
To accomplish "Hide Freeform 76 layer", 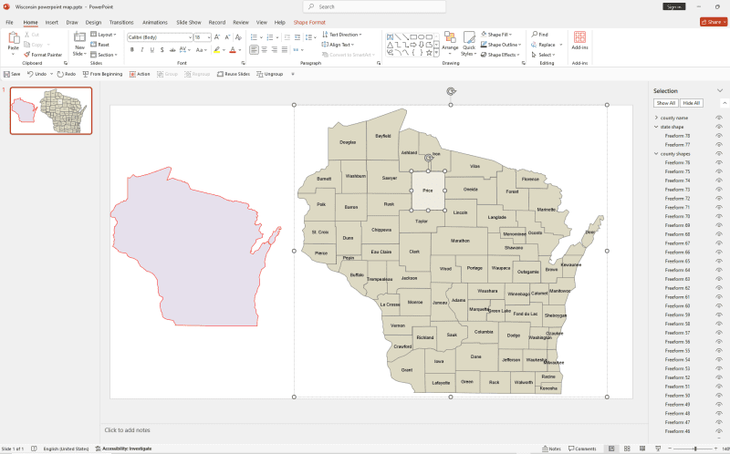I will 719,162.
